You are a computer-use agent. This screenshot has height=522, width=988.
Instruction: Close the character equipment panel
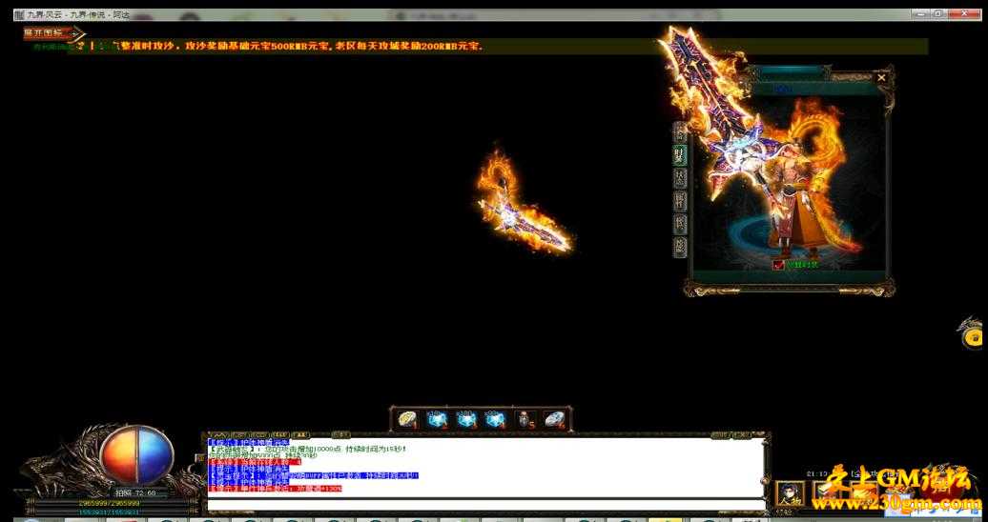pos(881,78)
